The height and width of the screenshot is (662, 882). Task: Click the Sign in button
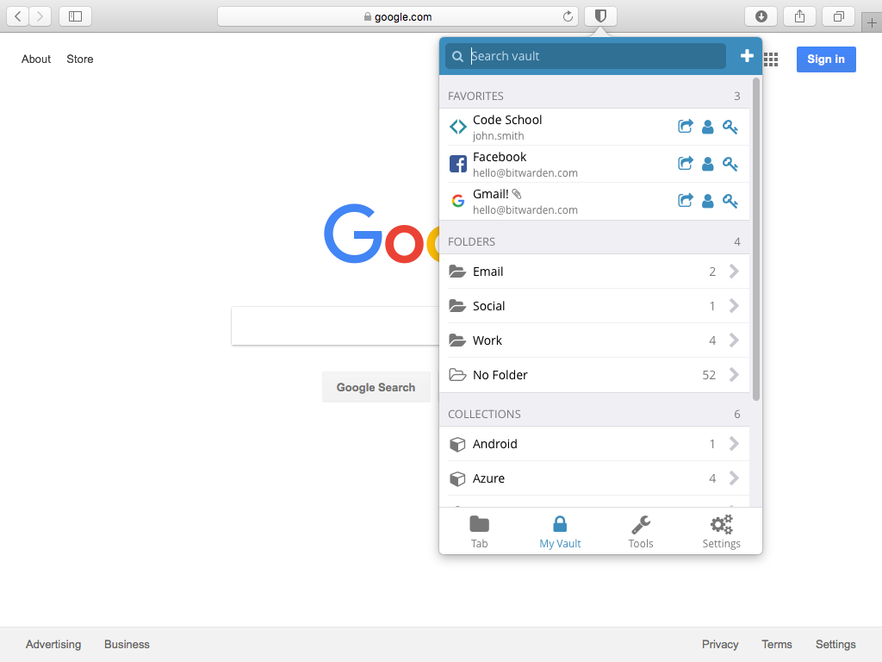[825, 59]
